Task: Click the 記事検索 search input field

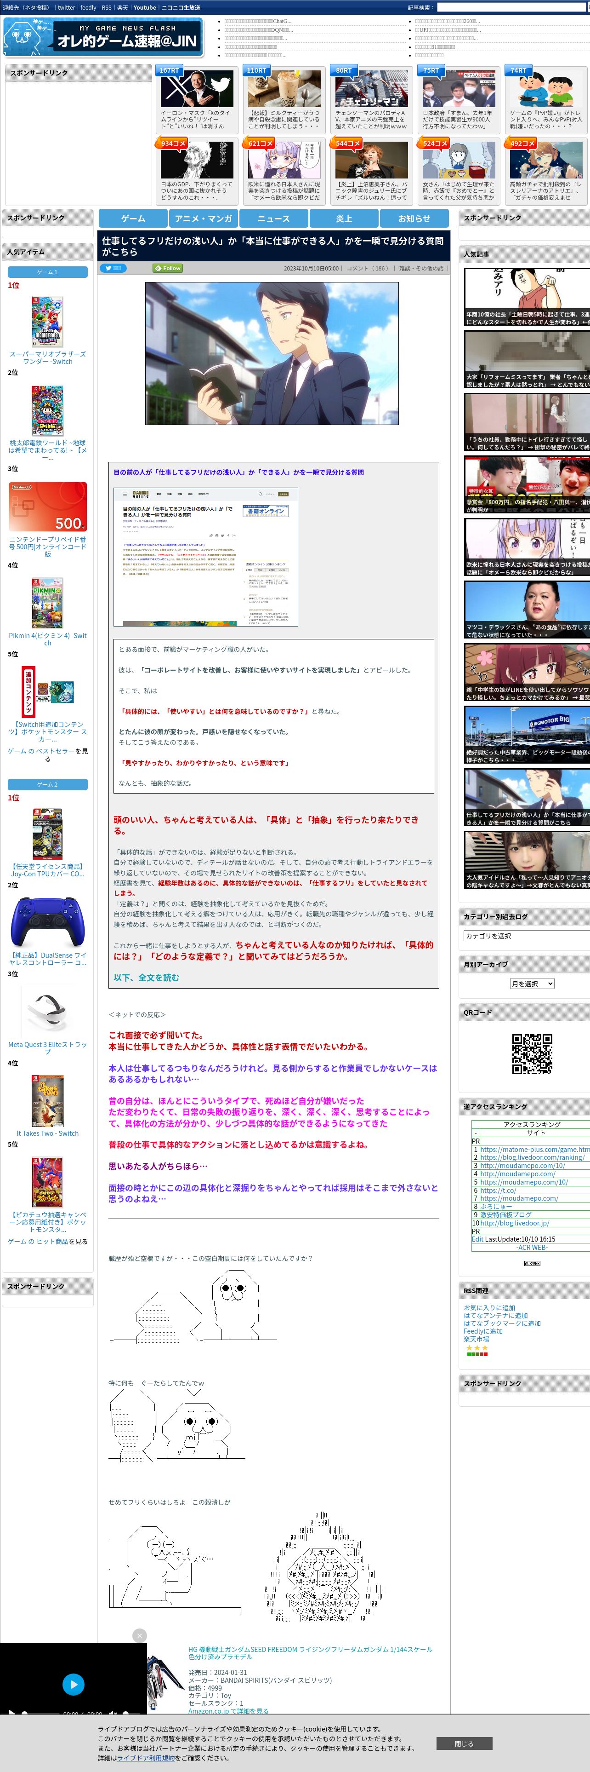Action: click(511, 7)
